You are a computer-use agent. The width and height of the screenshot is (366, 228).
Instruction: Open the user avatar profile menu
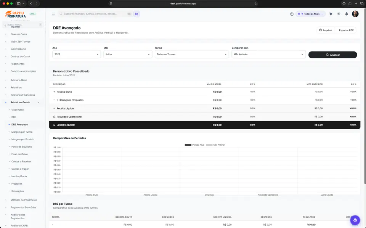(355, 14)
